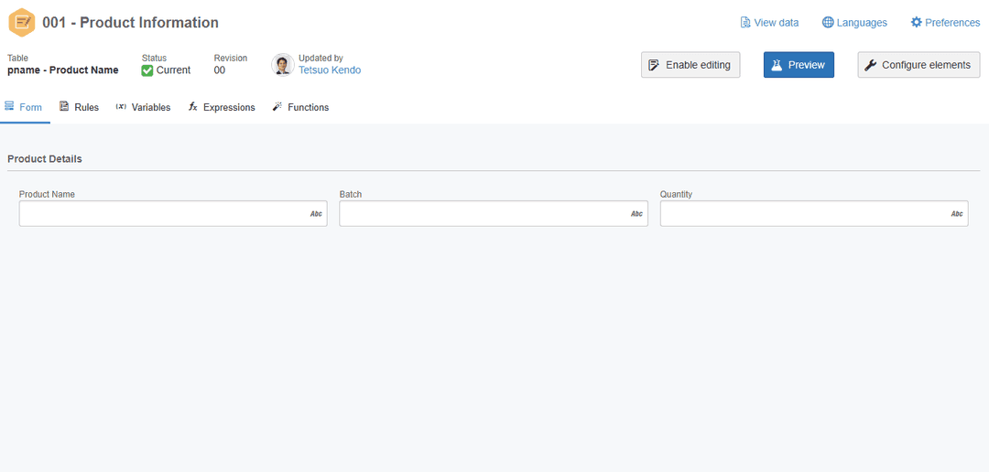Open the form Preview

[799, 65]
